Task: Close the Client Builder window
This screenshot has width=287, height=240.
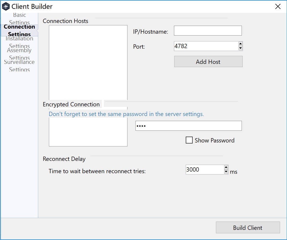Action: click(x=278, y=6)
